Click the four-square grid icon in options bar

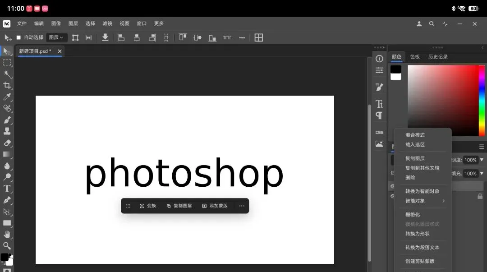259,37
